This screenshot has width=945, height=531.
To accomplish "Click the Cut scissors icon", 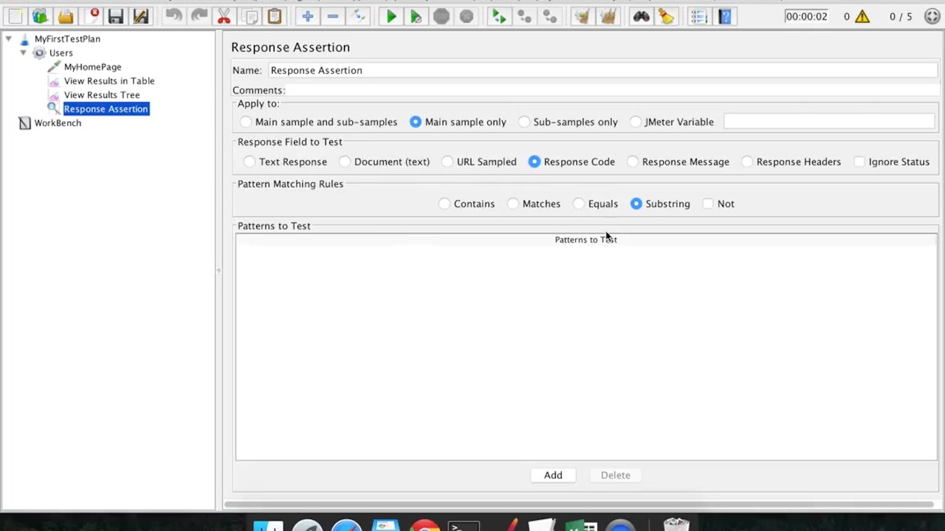I will [224, 16].
